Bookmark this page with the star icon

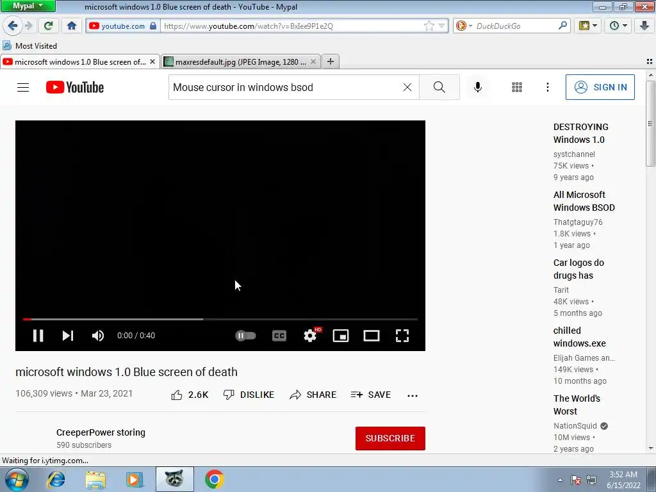pos(429,26)
